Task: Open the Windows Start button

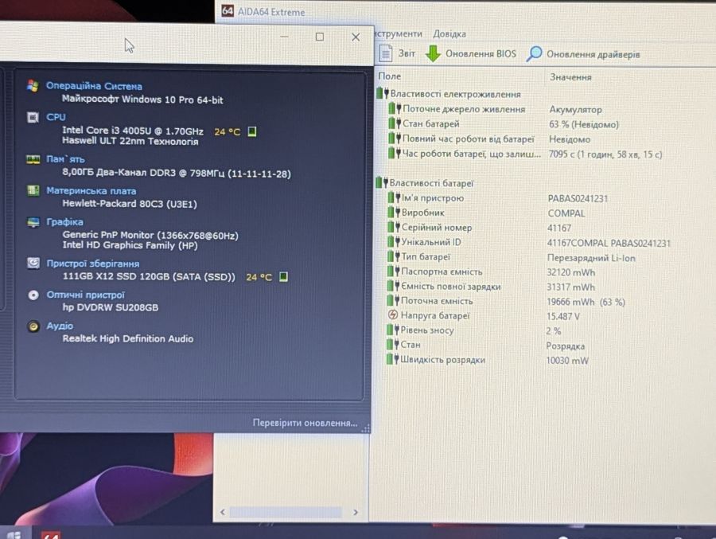Action: [14, 534]
